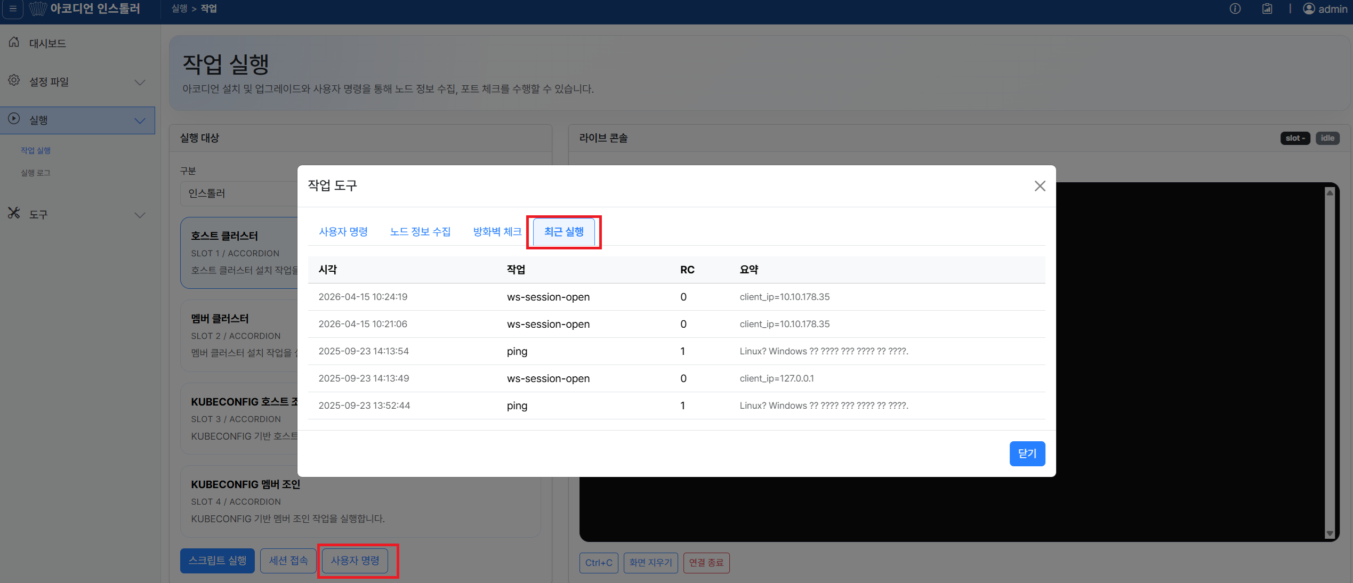Click the 닫기 button in dialog

(x=1027, y=454)
